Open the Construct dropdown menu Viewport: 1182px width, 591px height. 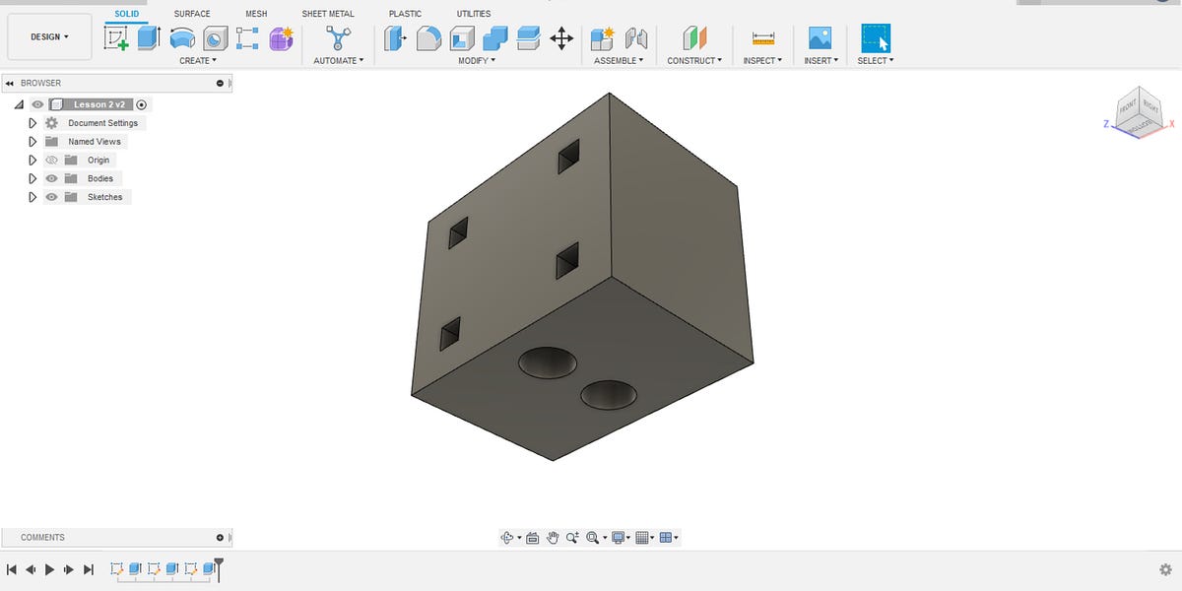click(694, 60)
